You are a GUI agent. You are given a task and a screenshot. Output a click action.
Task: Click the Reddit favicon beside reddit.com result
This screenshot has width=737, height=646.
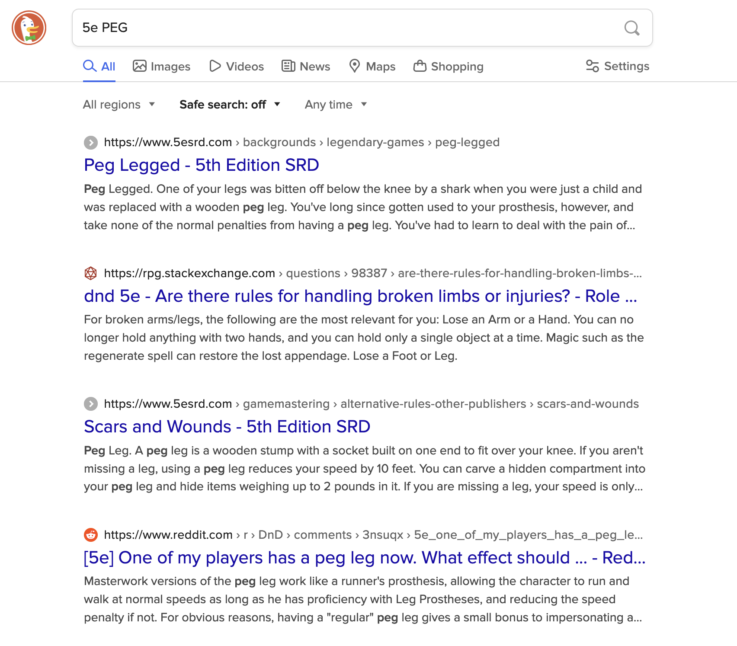(90, 535)
